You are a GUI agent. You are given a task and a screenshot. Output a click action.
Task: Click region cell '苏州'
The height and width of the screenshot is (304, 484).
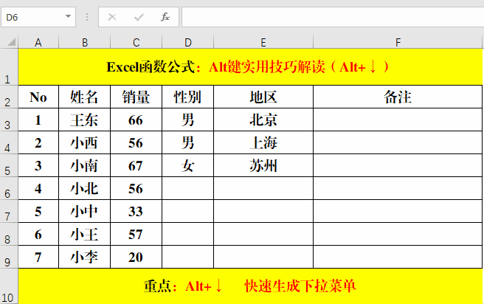[x=263, y=165]
